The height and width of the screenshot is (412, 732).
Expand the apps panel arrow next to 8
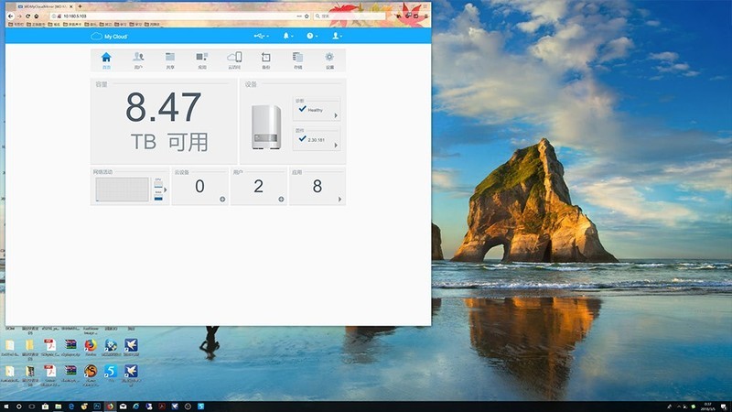pyautogui.click(x=339, y=200)
